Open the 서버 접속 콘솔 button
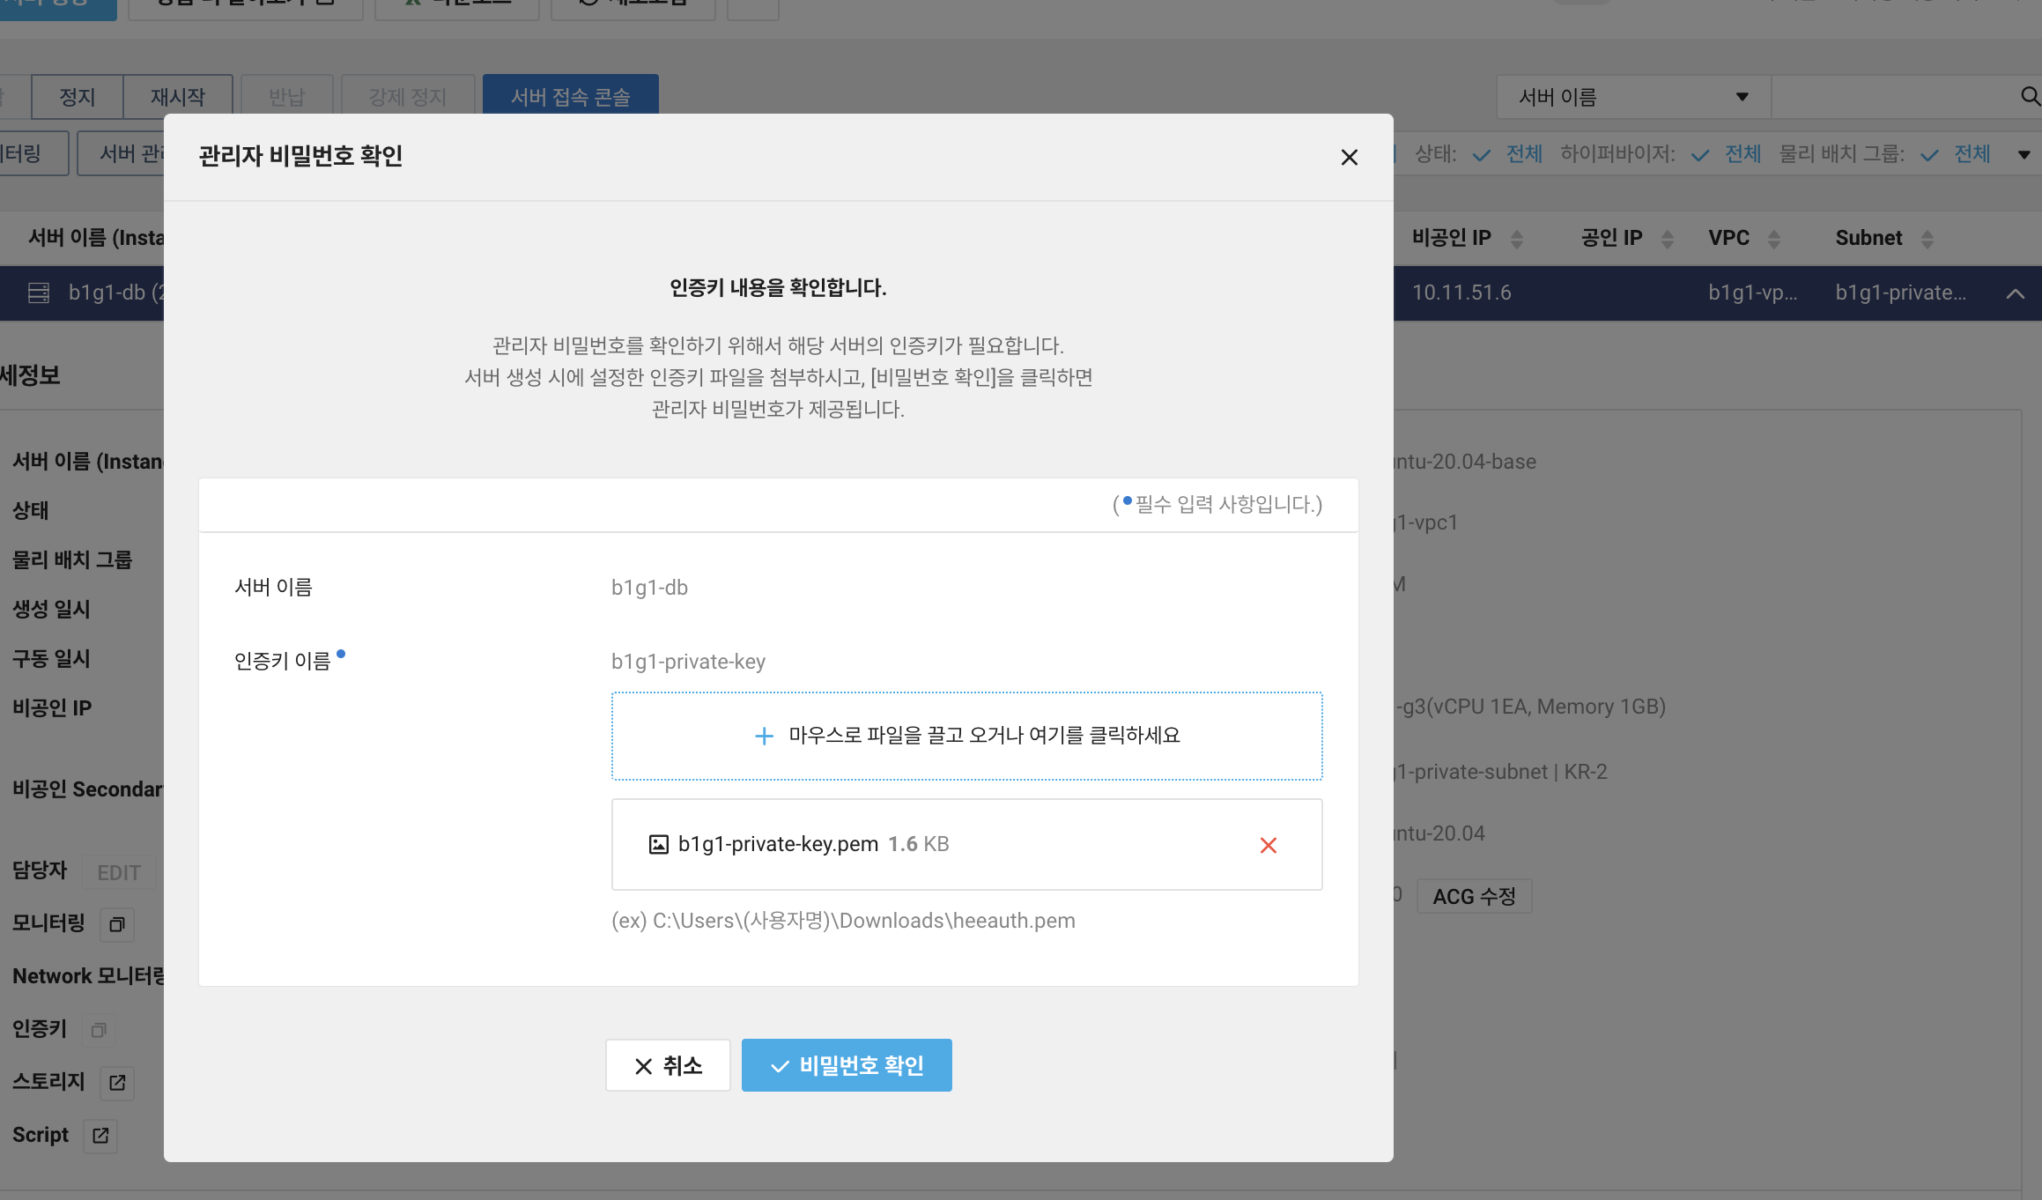The width and height of the screenshot is (2042, 1200). [x=571, y=95]
